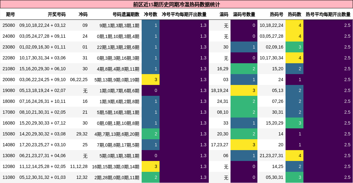Select cold codes 12,32
This screenshot has height=183, width=353.
coord(82,177)
